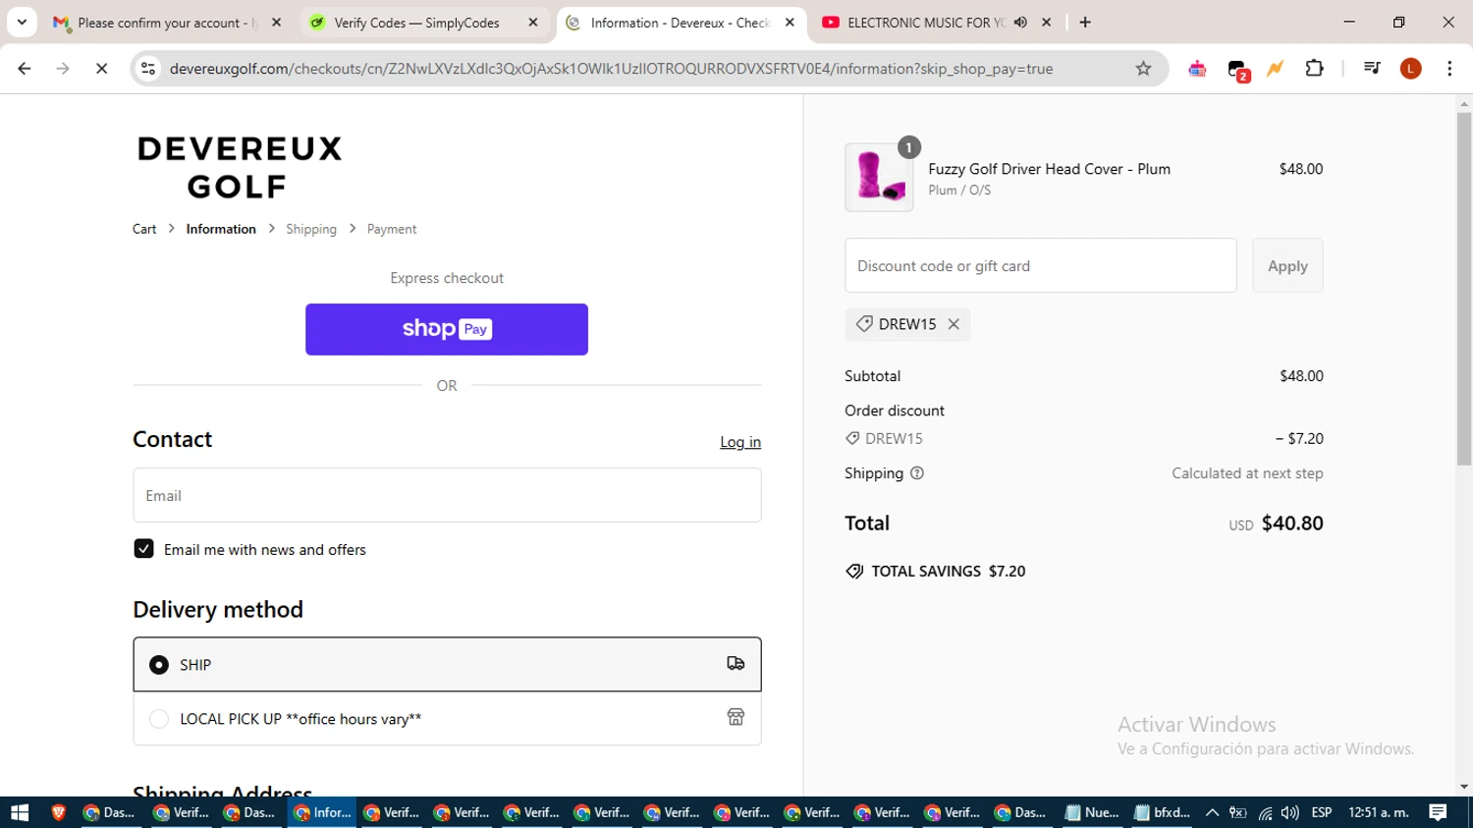
Task: Open the Information Chrome window in taskbar
Action: point(322,812)
